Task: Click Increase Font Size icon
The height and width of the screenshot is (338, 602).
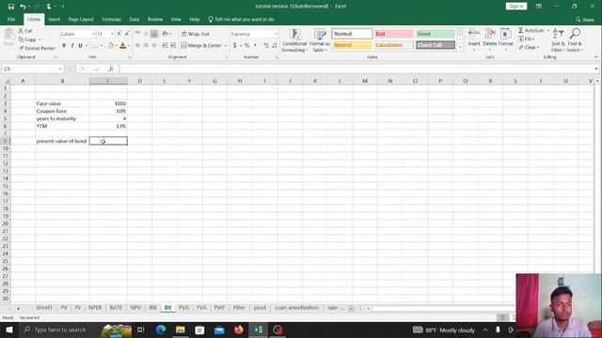Action: pyautogui.click(x=119, y=34)
